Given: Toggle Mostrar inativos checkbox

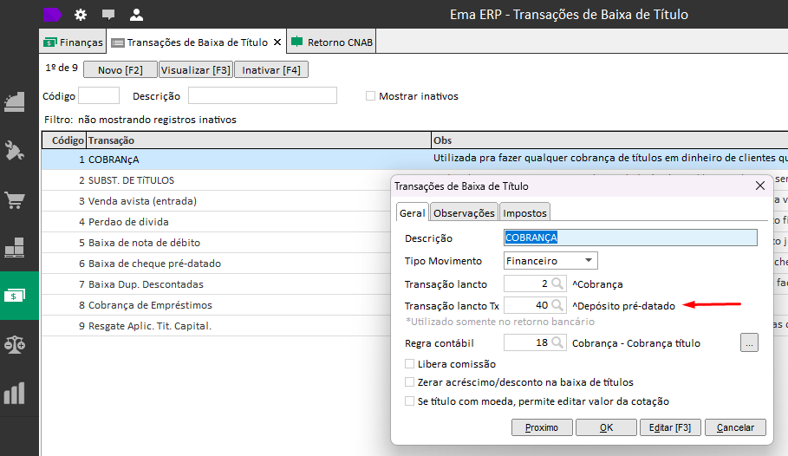Looking at the screenshot, I should point(370,96).
